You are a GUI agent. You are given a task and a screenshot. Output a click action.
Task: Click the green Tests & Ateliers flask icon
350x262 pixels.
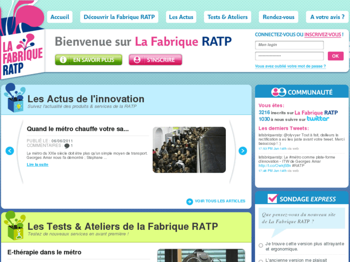point(14,225)
